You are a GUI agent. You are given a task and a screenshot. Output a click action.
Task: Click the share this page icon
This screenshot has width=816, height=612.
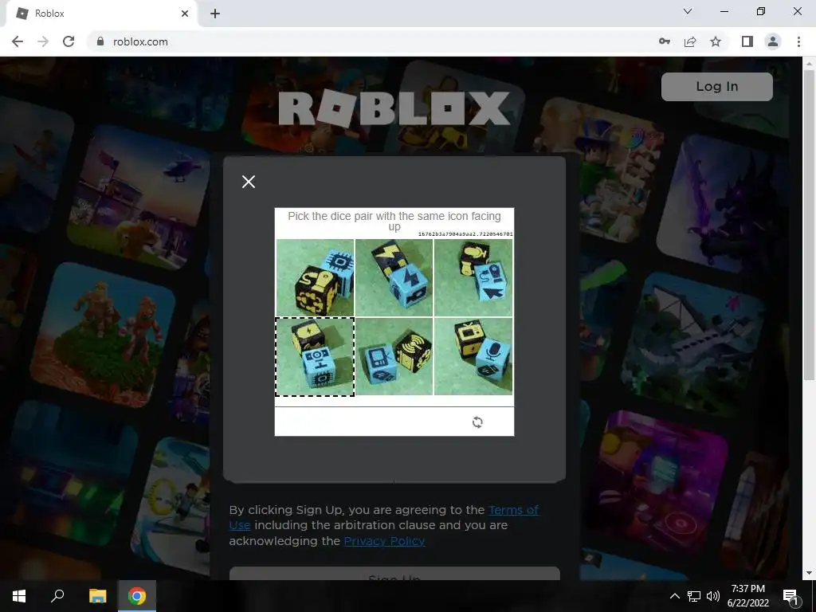pos(690,41)
